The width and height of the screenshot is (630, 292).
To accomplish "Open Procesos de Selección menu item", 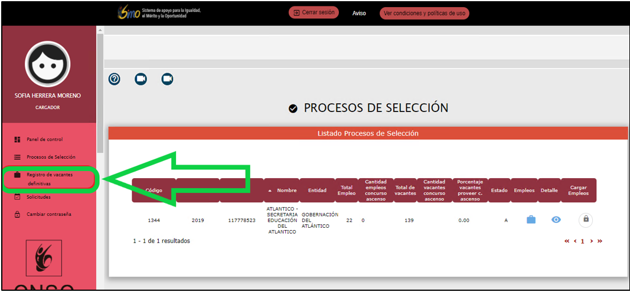I will point(50,158).
